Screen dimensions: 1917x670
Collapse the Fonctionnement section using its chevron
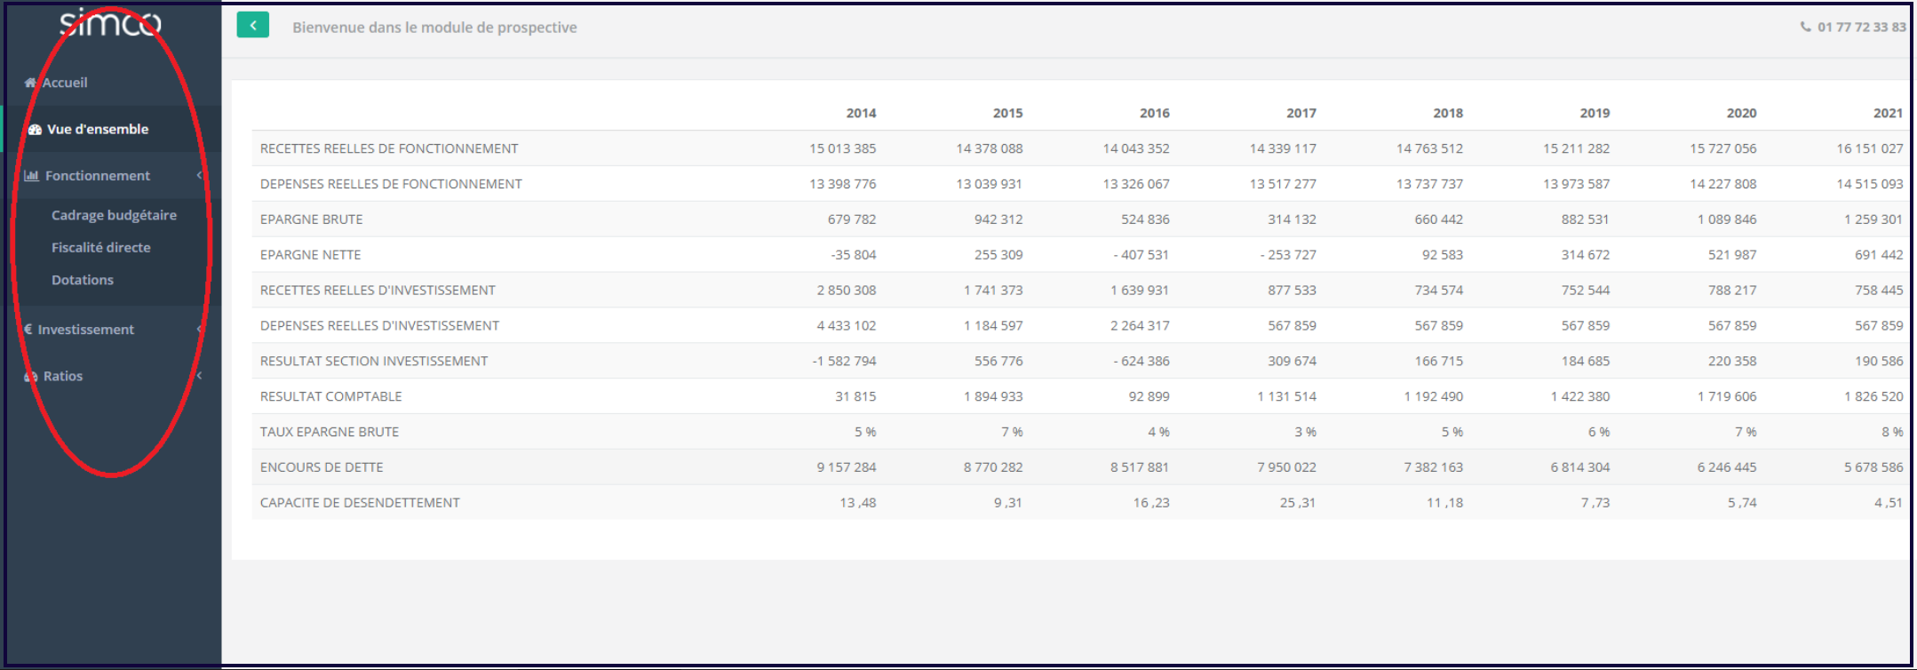(200, 176)
